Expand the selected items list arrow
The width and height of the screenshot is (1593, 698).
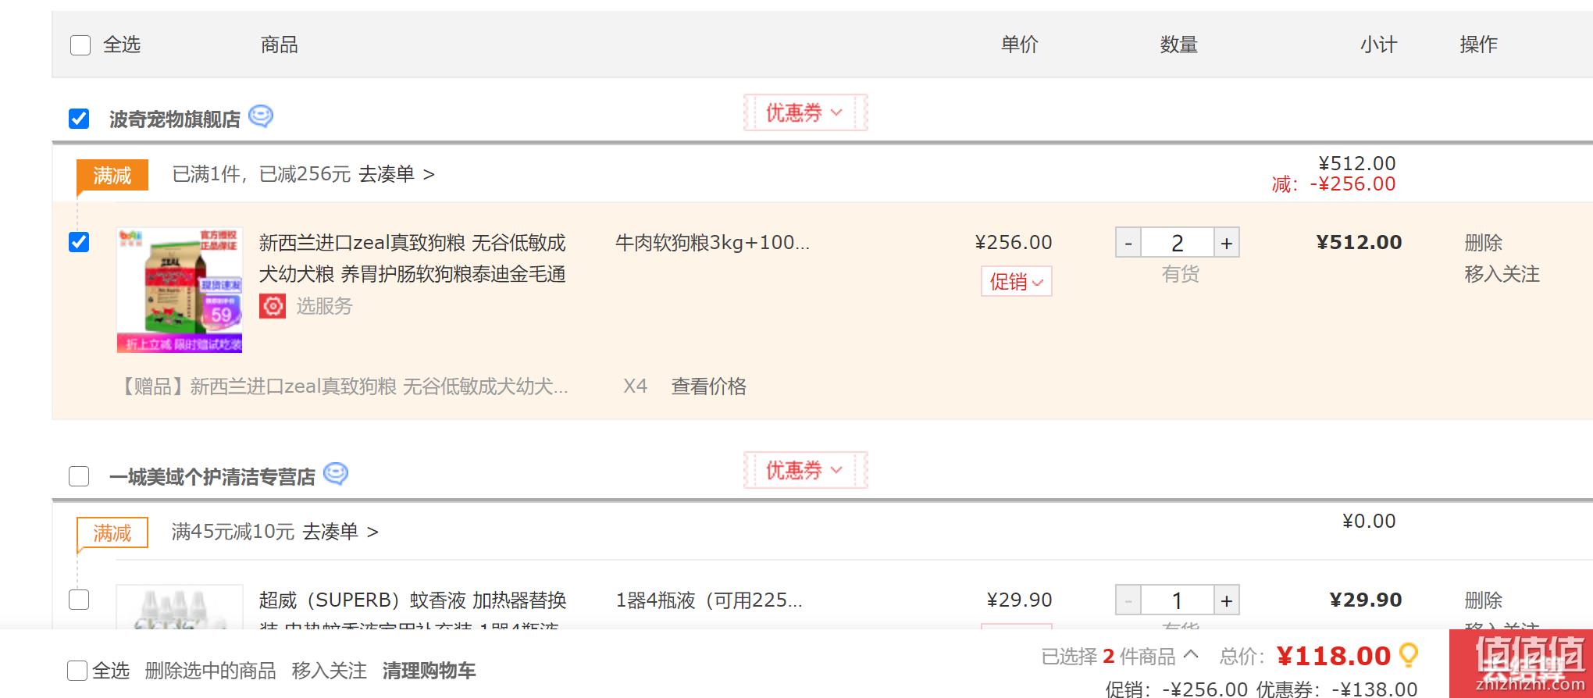[x=1191, y=655]
